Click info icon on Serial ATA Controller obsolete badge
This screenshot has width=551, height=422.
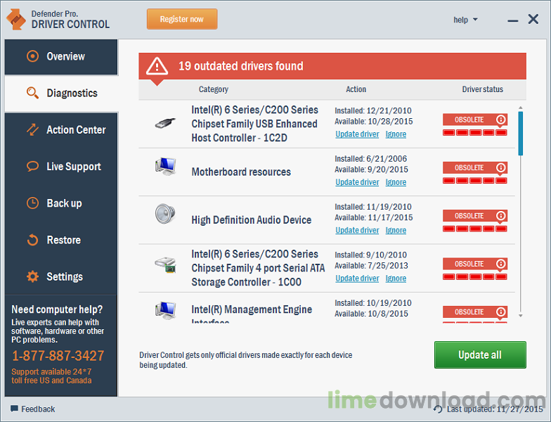500,264
